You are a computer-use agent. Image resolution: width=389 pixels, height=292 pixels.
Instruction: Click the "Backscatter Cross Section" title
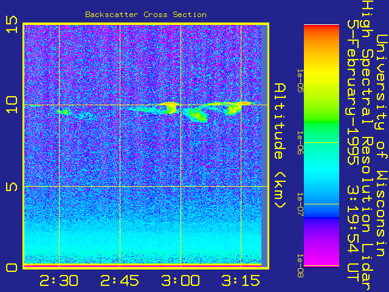146,15
